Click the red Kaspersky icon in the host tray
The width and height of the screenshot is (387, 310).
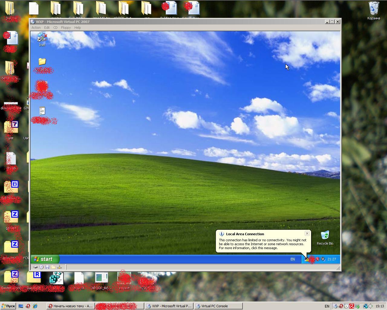tap(352, 306)
